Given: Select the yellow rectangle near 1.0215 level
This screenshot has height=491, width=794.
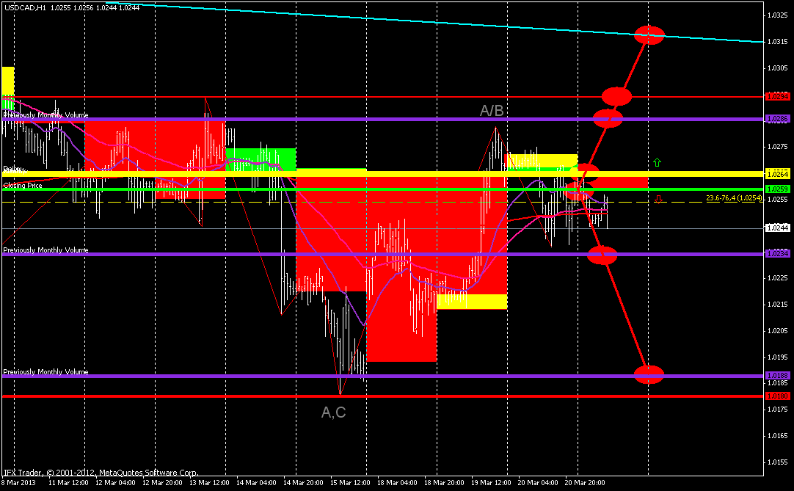Looking at the screenshot, I should click(472, 302).
